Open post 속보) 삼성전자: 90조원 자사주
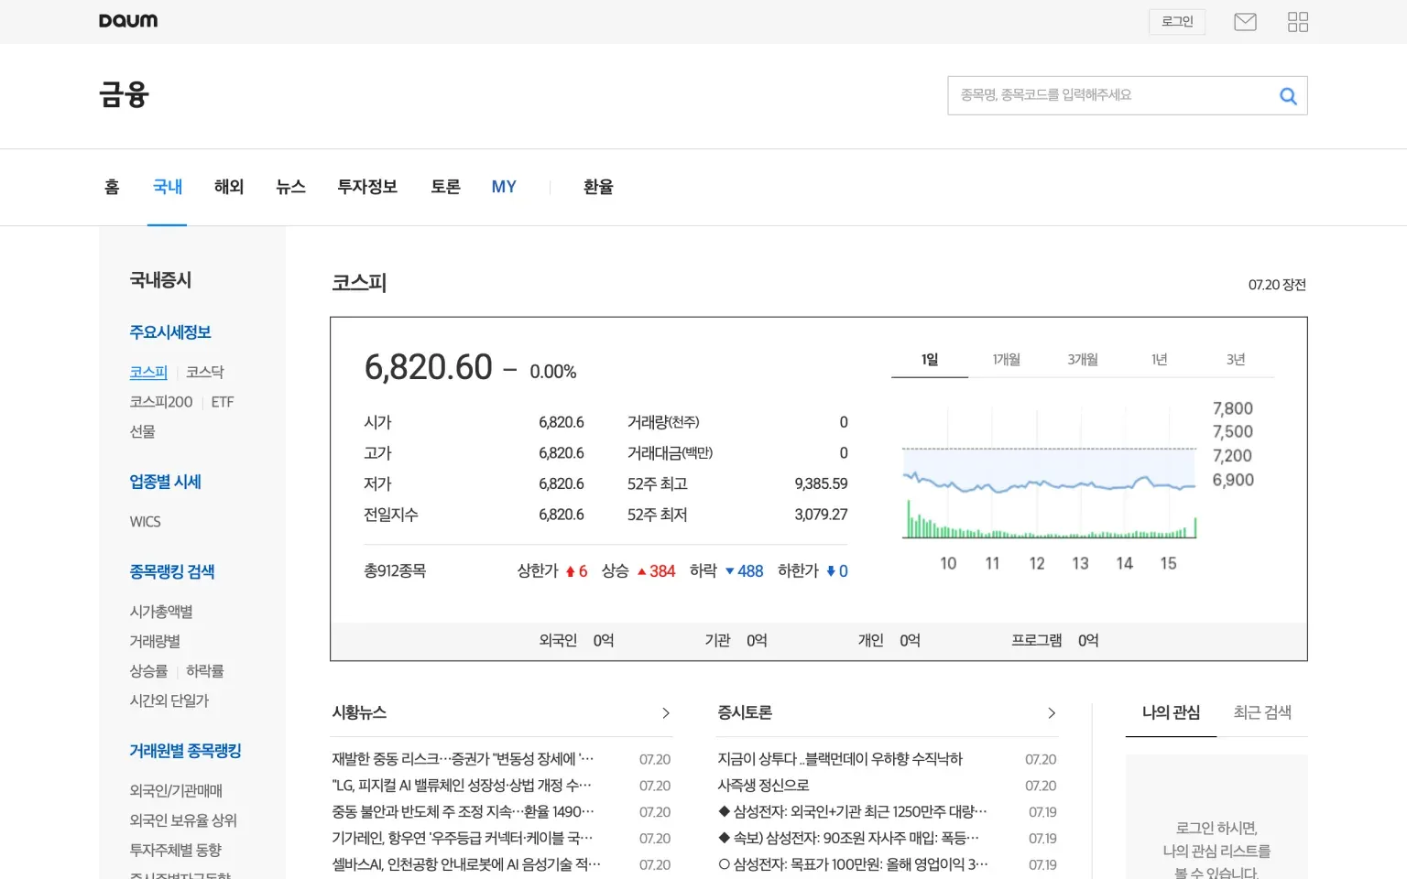This screenshot has height=879, width=1407. tap(848, 838)
